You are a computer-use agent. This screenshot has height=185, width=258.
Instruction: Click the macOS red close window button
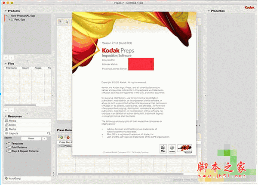pos(4,3)
